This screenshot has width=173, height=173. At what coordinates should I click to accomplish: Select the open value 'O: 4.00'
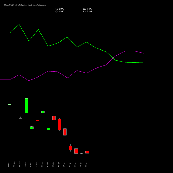coord(60,12)
